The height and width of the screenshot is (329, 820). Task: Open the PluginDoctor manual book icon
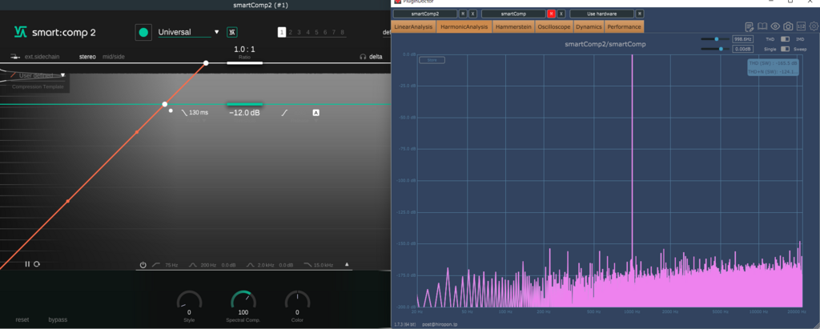pyautogui.click(x=762, y=26)
